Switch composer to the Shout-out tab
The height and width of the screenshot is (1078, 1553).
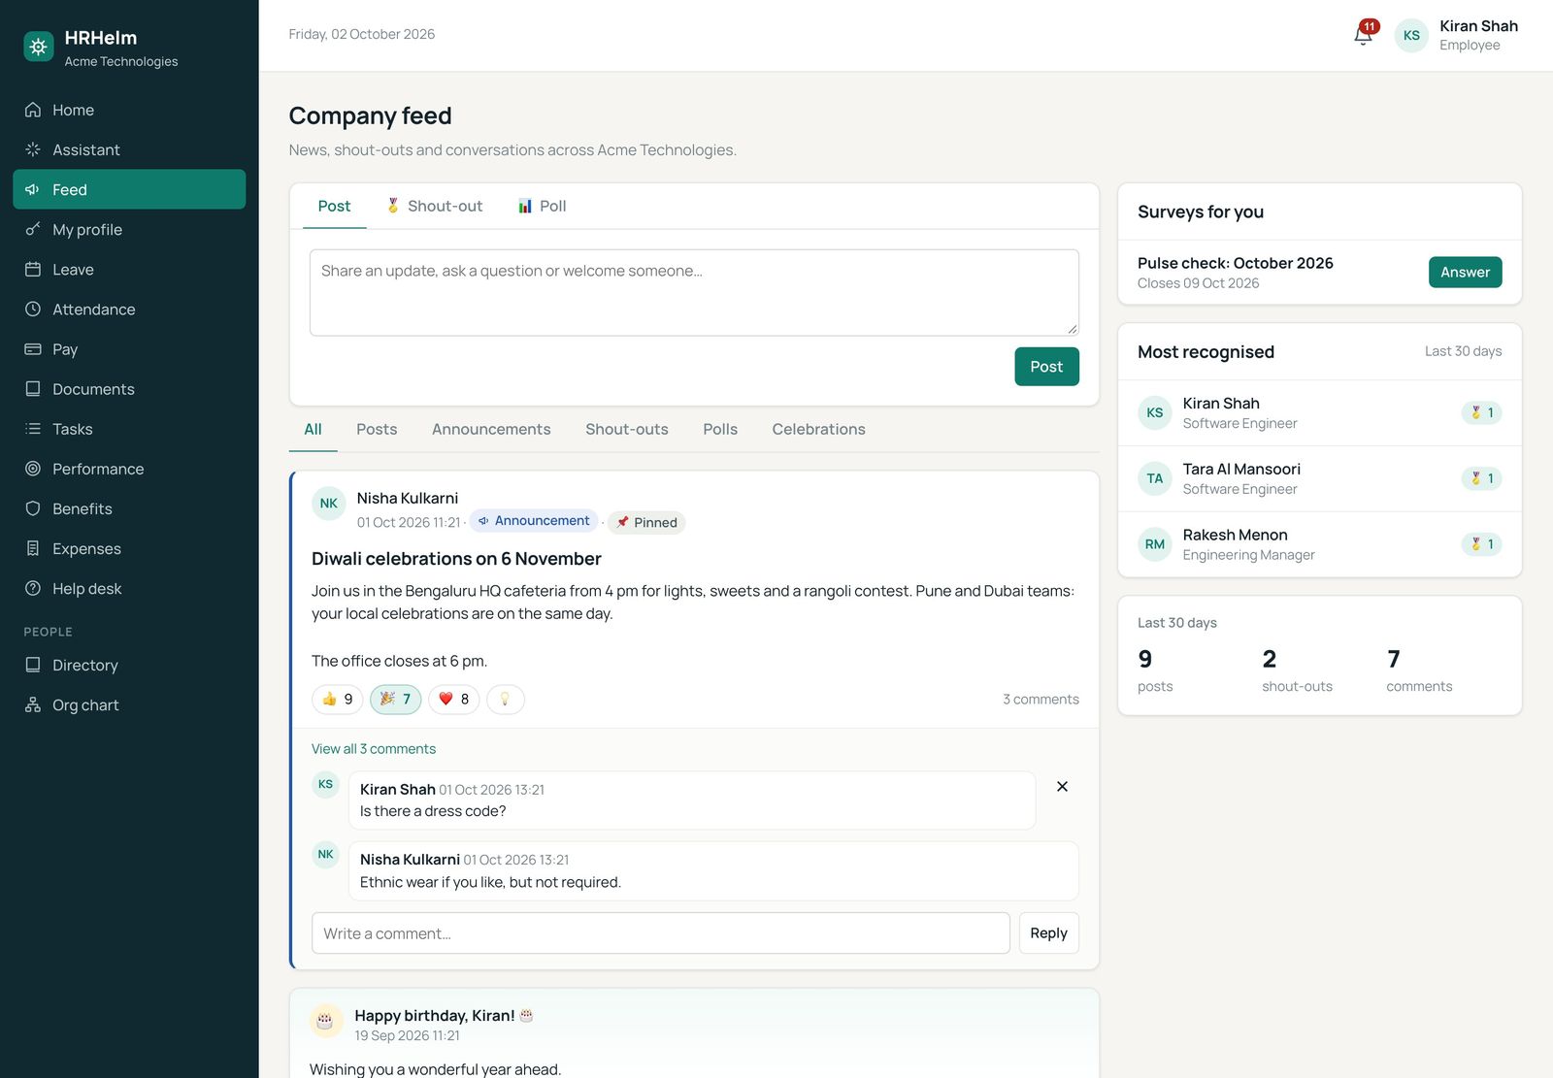click(x=434, y=206)
